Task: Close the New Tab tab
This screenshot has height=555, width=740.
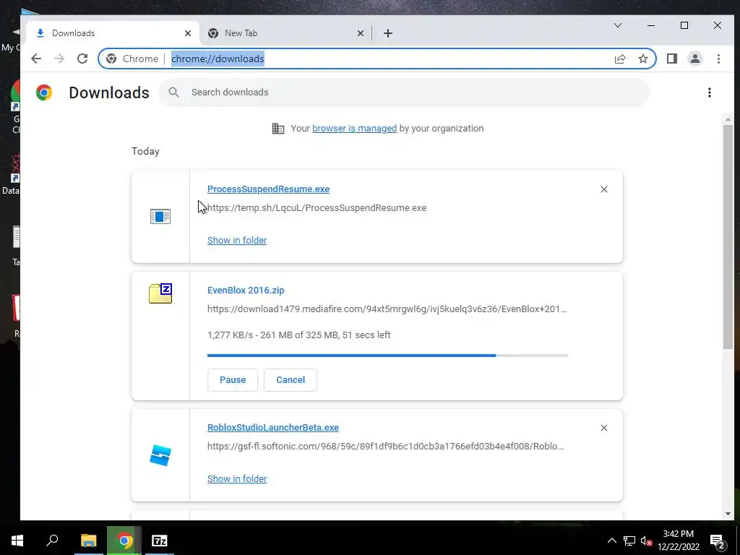Action: (x=360, y=33)
